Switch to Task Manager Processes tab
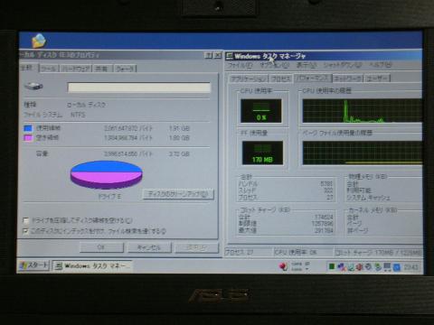434x325 pixels. [281, 79]
